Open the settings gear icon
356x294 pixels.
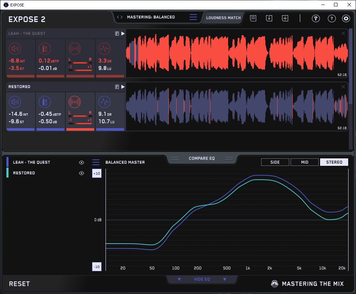(346, 18)
